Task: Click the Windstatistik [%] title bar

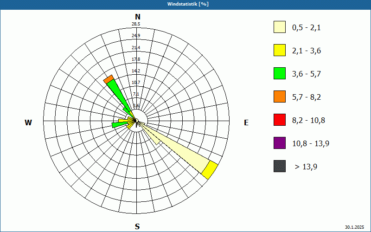Action: [x=185, y=4]
